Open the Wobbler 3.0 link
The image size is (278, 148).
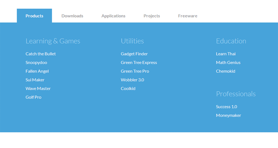point(132,80)
